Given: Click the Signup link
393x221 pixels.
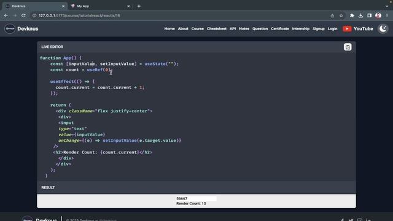Looking at the screenshot, I should click(318, 29).
